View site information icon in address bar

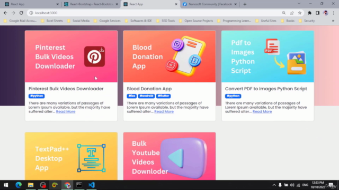(31, 13)
